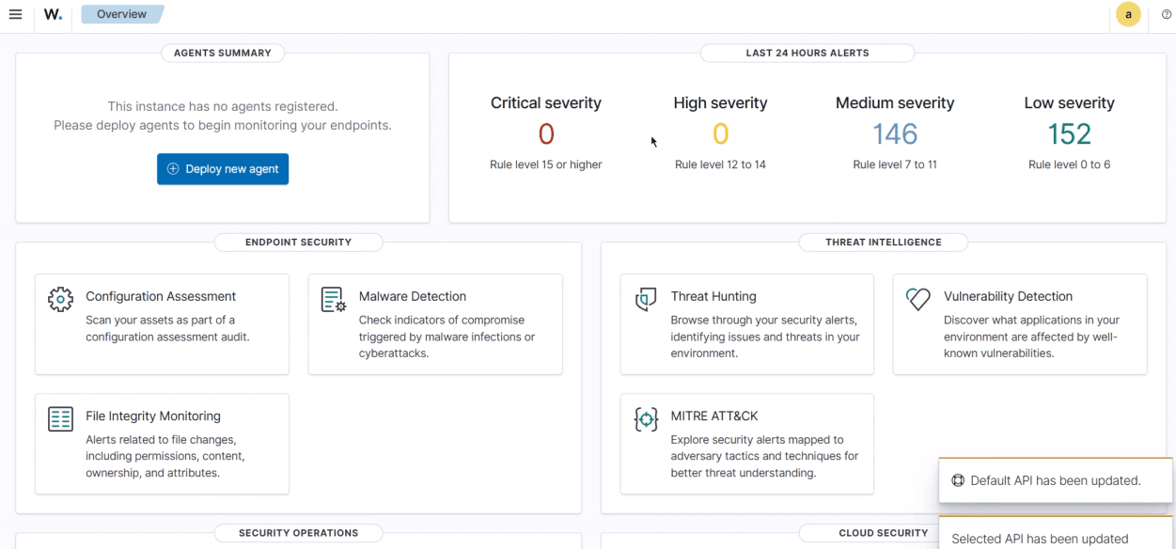Open High severity alerts count 0
Viewport: 1176px width, 549px height.
pos(720,134)
